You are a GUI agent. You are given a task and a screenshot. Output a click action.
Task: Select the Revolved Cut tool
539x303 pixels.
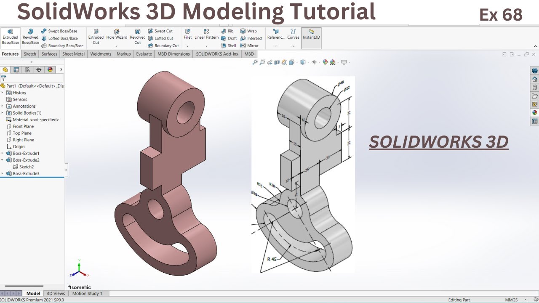(x=137, y=37)
